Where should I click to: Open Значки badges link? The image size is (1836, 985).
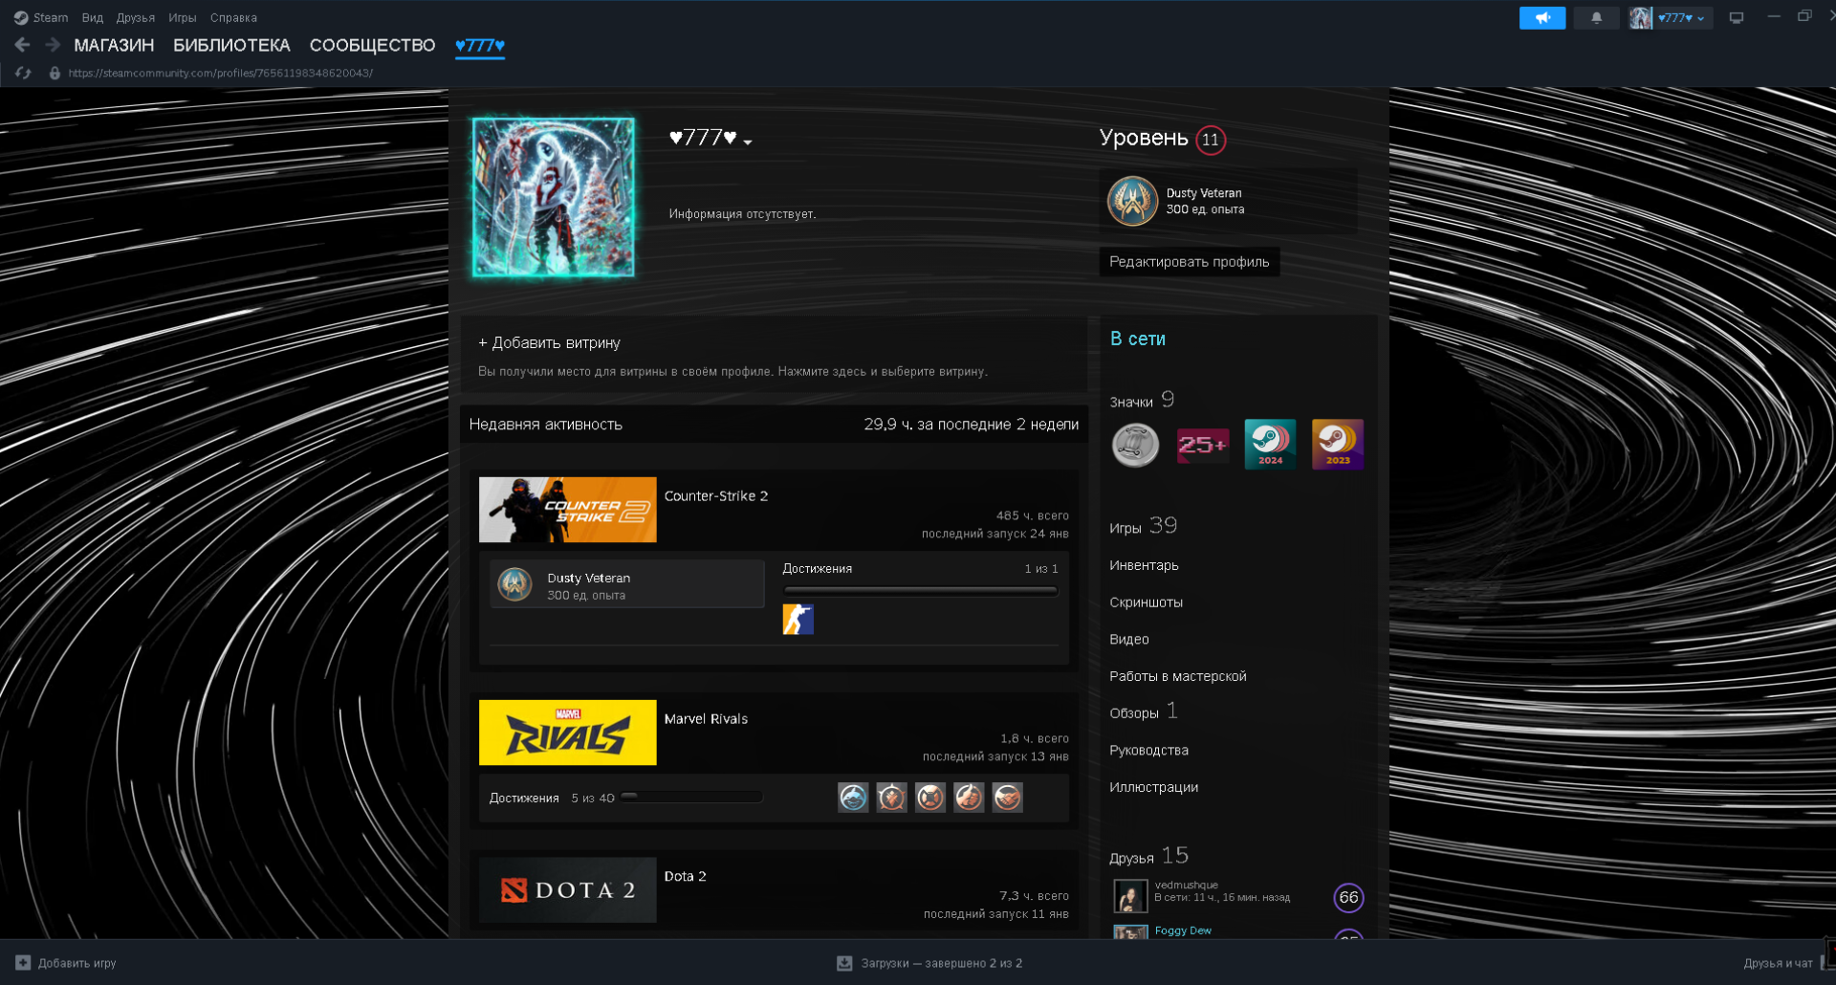coord(1142,400)
